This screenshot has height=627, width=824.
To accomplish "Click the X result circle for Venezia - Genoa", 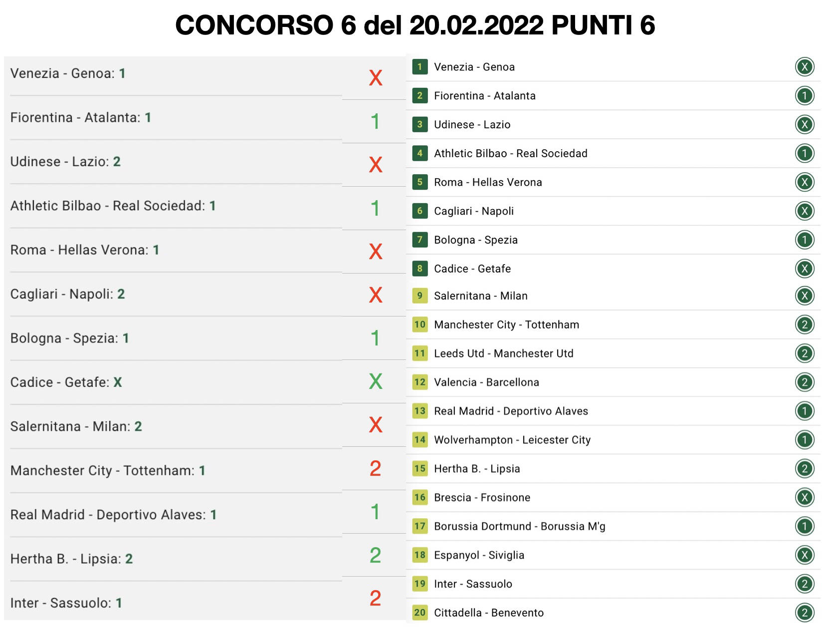I will pyautogui.click(x=804, y=67).
